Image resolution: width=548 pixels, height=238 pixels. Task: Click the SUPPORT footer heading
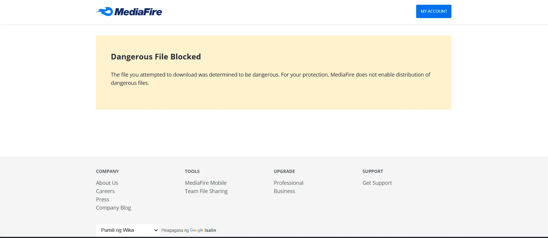373,171
